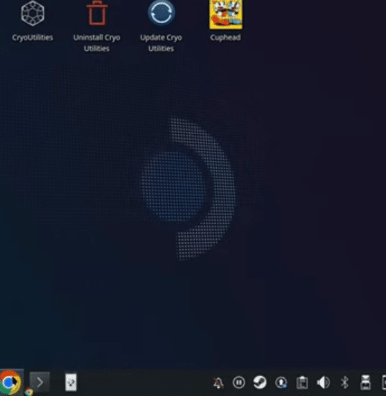386x396 pixels.
Task: Open Google Chrome from the taskbar
Action: [x=10, y=382]
